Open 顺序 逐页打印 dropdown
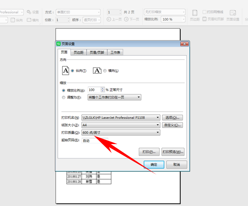 point(92,20)
